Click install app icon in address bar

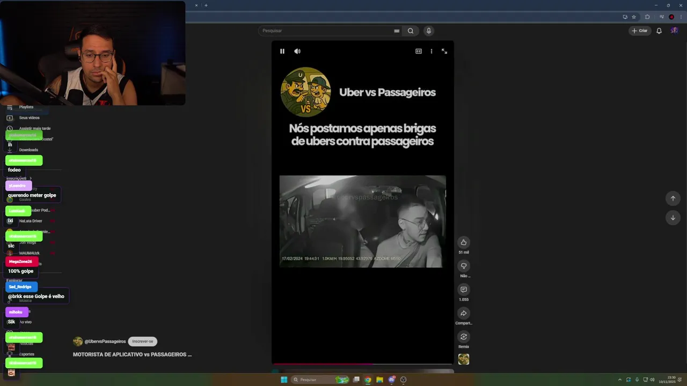click(x=625, y=17)
